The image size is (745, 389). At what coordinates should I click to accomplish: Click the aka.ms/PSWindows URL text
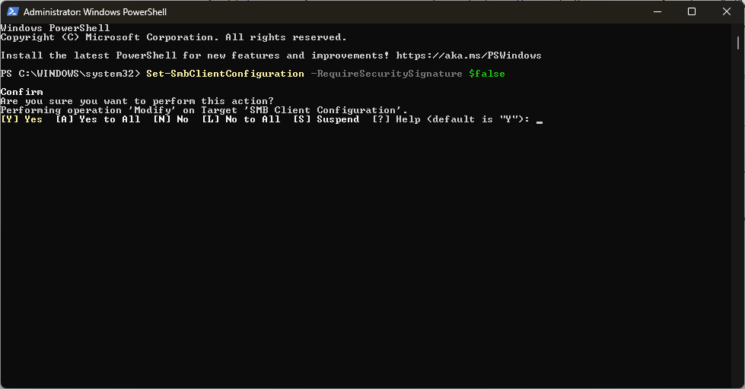(469, 55)
